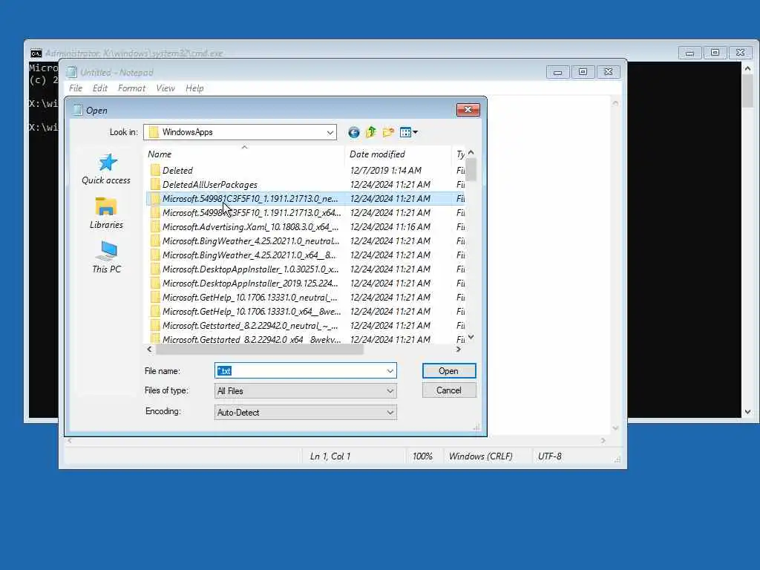Click the Open button in dialog

point(449,371)
